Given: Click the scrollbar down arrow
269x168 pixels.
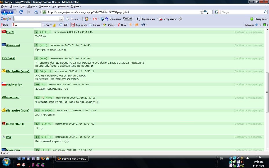Looking at the screenshot, I should pos(267,149).
